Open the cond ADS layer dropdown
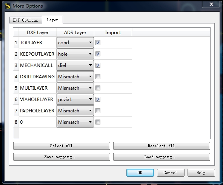The image size is (223, 185). point(75,42)
